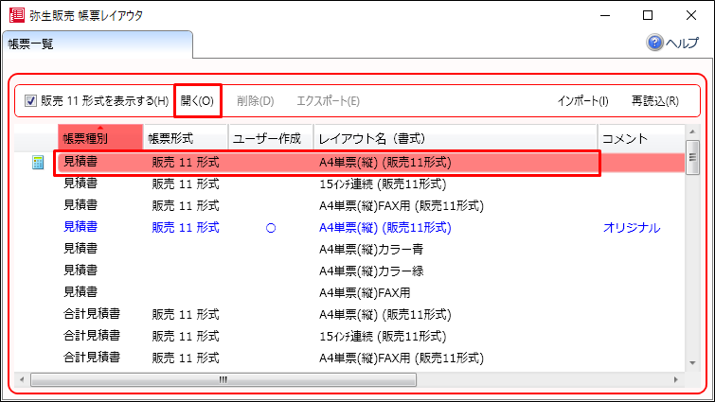
Task: Click the オリジナル comment cell
Action: point(632,228)
